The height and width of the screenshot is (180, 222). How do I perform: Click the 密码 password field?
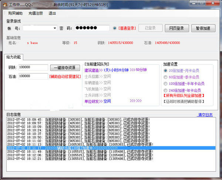pyautogui.click(x=92, y=28)
